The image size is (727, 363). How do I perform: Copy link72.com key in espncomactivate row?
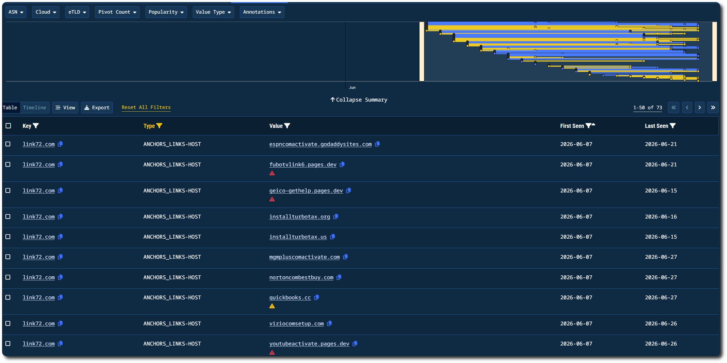pos(60,144)
